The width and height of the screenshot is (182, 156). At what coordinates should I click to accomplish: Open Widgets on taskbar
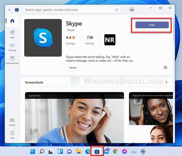60,152
